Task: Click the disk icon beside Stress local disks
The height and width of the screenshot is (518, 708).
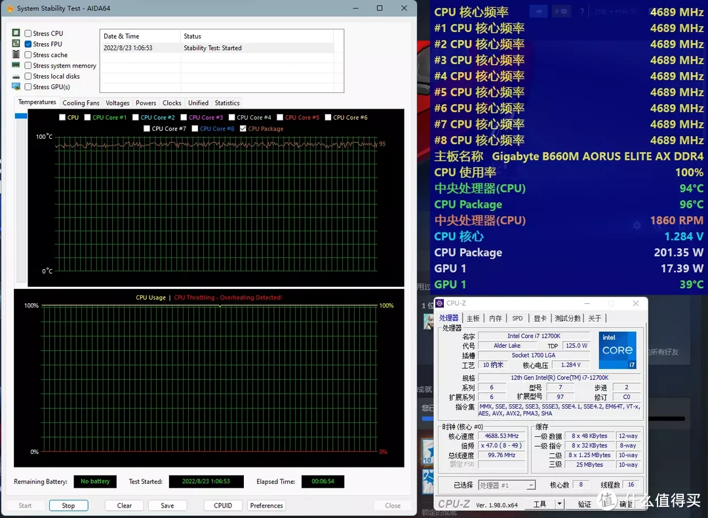Action: coord(16,77)
